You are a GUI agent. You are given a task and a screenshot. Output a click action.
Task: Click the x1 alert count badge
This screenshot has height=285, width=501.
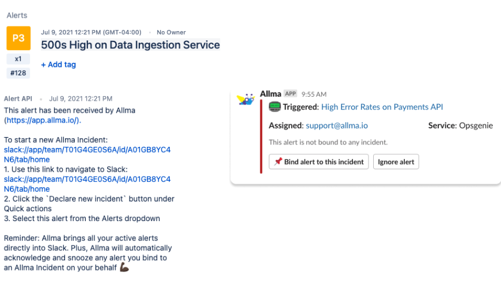point(18,59)
